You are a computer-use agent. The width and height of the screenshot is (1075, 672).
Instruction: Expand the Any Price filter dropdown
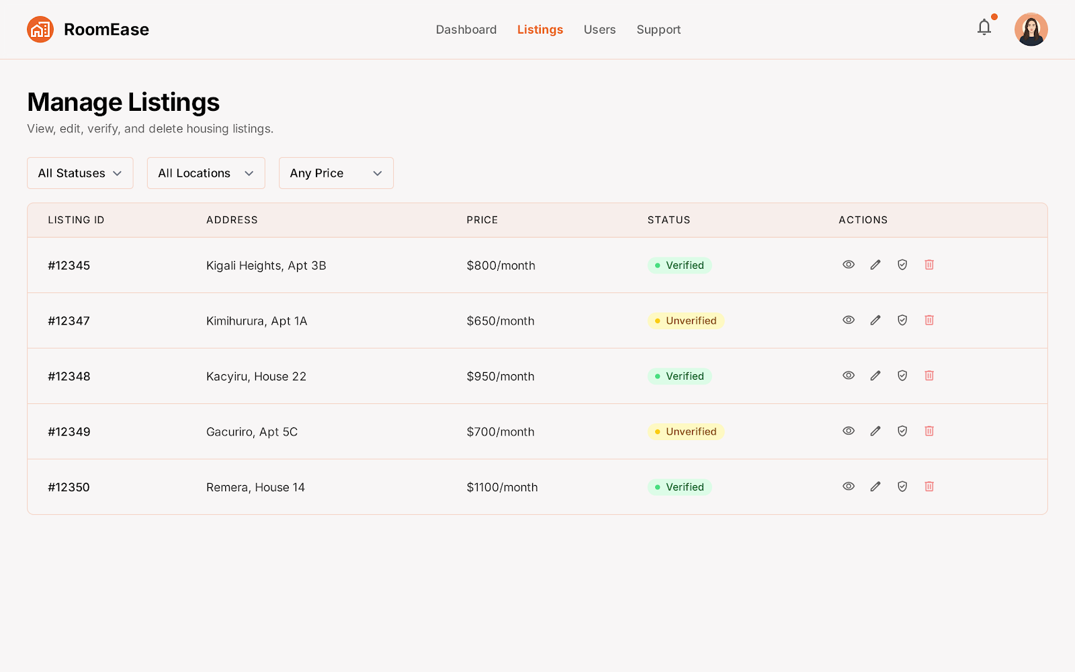pos(336,173)
